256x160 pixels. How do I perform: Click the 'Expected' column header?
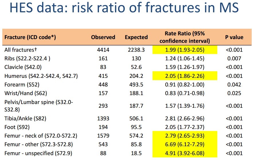[136, 37]
